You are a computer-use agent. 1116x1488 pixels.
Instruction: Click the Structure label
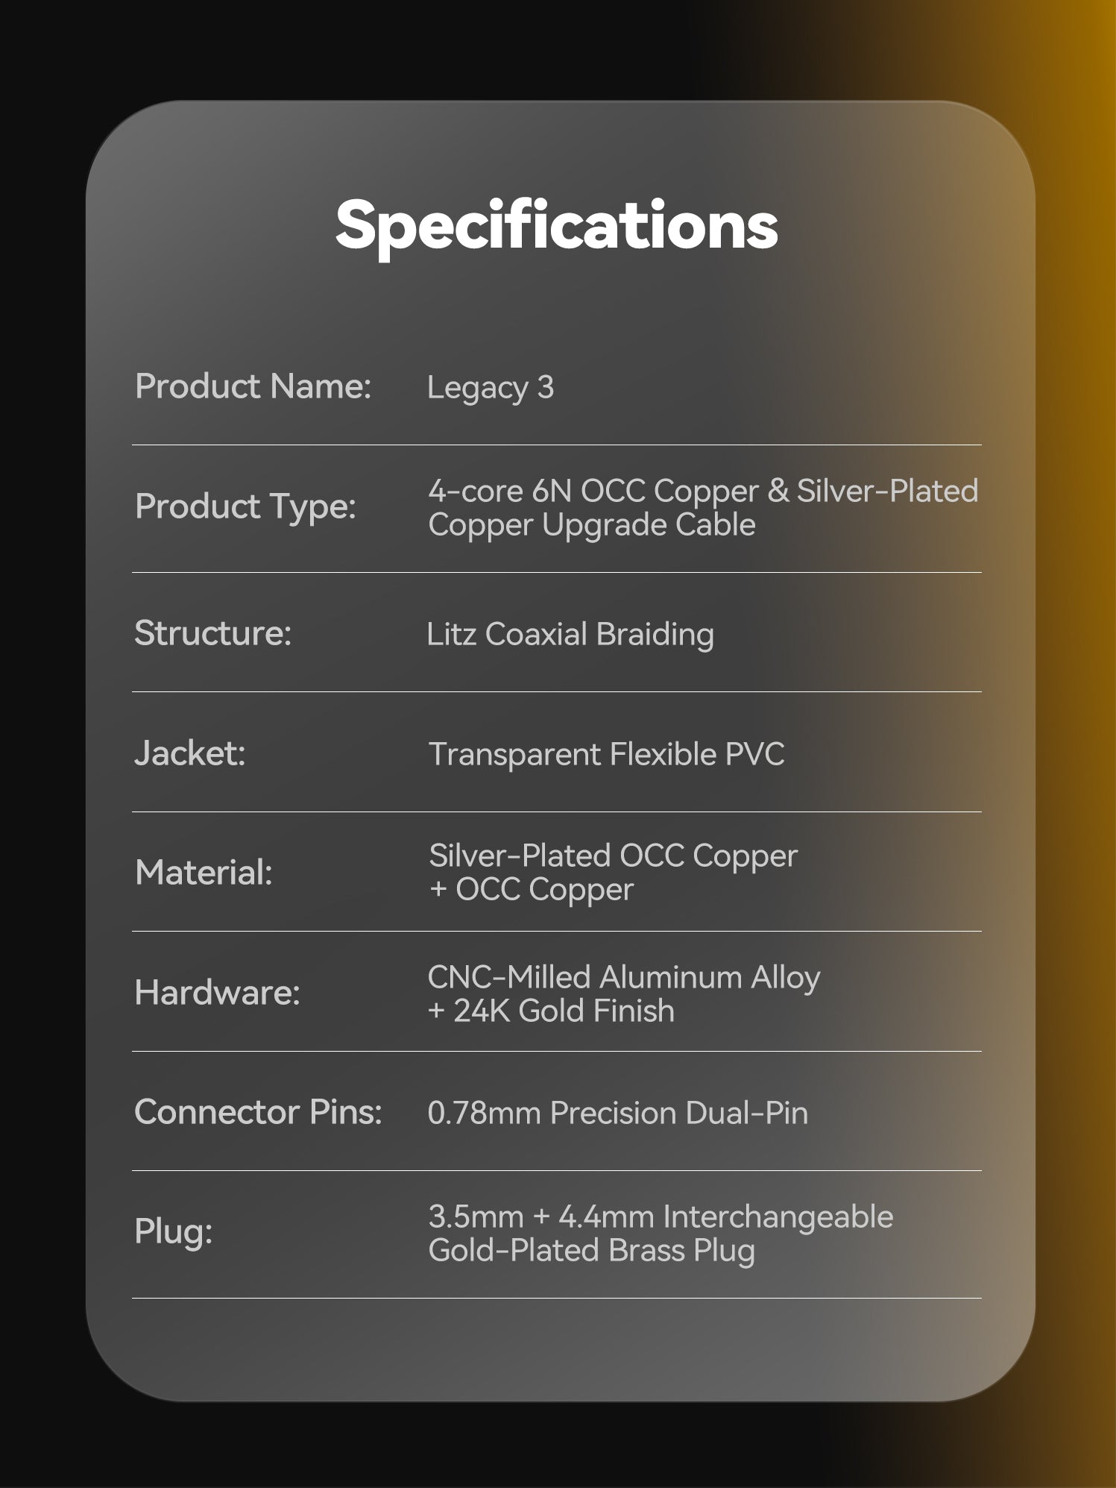click(212, 633)
